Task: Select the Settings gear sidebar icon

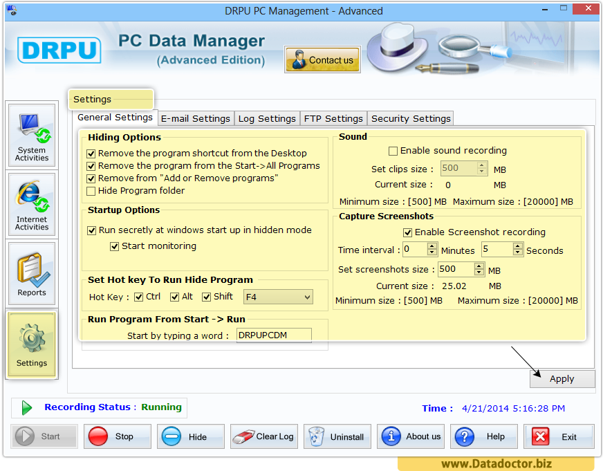Action: 32,344
